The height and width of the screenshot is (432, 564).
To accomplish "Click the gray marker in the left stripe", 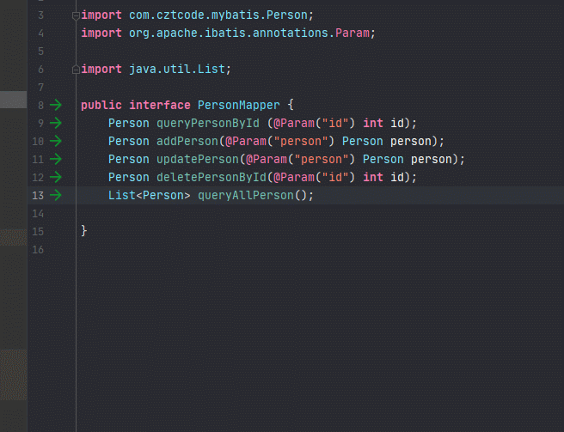I will tap(13, 100).
